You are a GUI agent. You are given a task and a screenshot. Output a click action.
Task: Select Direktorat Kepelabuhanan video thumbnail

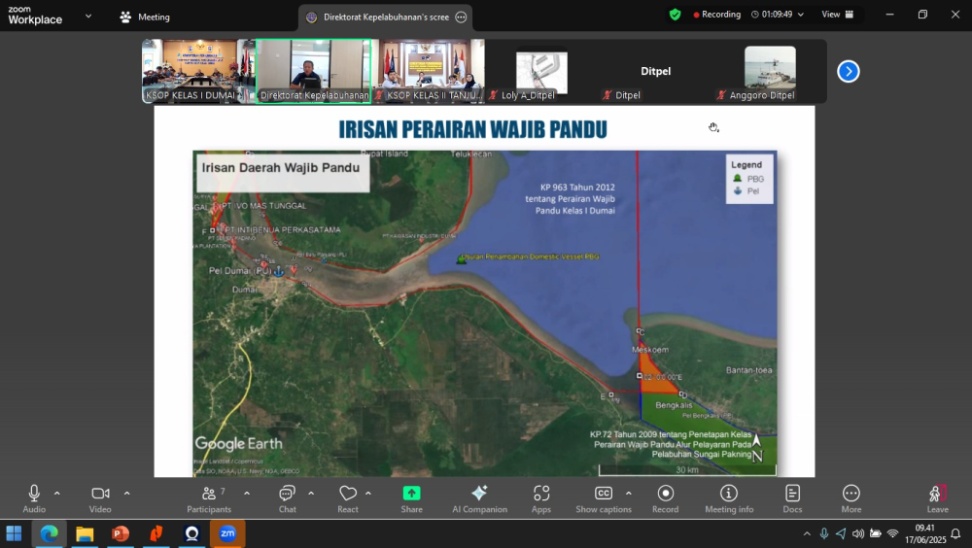(x=314, y=71)
